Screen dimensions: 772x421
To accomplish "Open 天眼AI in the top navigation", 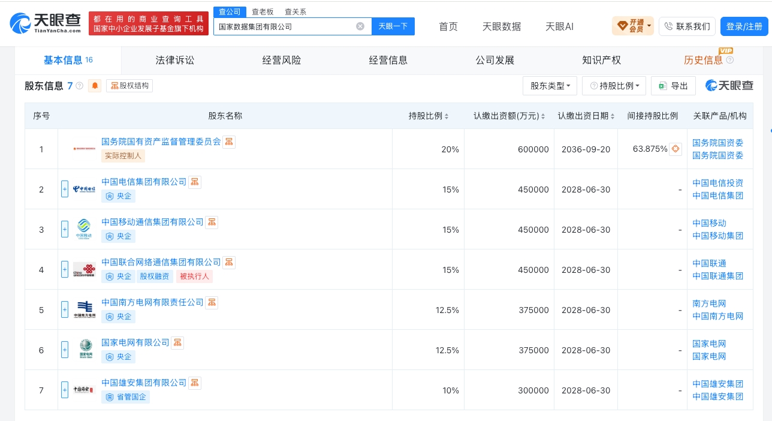I will (559, 26).
